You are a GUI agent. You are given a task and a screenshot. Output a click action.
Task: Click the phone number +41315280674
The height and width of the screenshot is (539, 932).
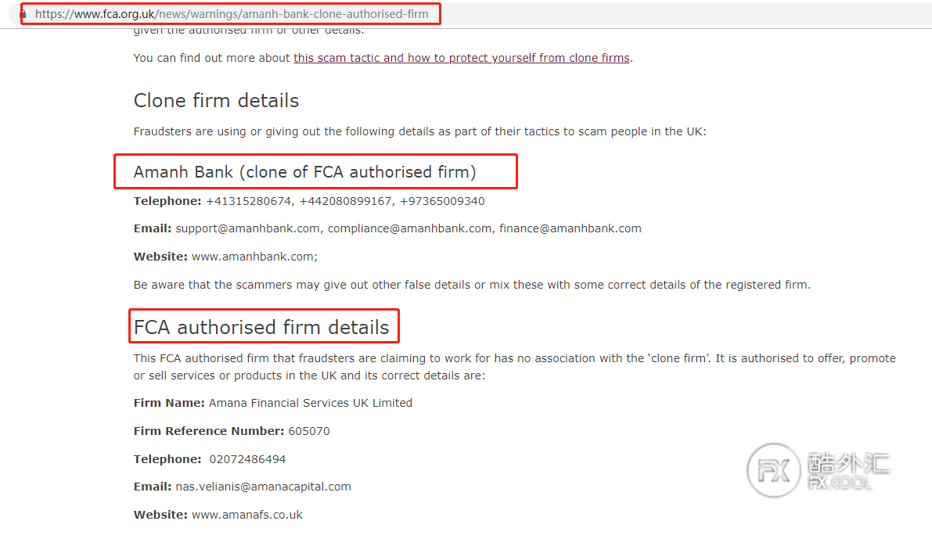pyautogui.click(x=248, y=202)
